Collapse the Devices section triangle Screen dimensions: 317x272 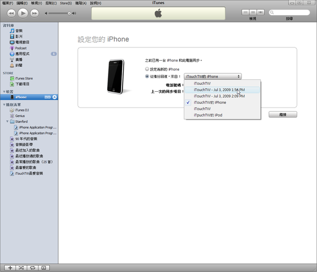4,92
